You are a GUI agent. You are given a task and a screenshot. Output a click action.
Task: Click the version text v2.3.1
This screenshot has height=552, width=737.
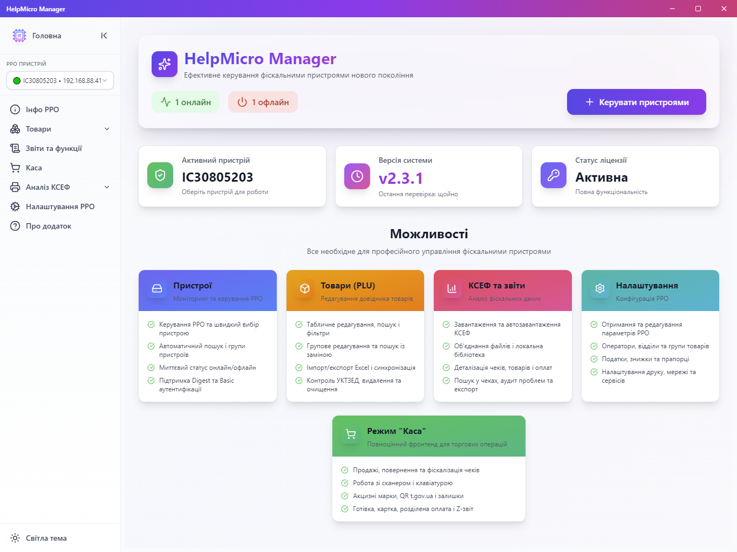click(401, 178)
